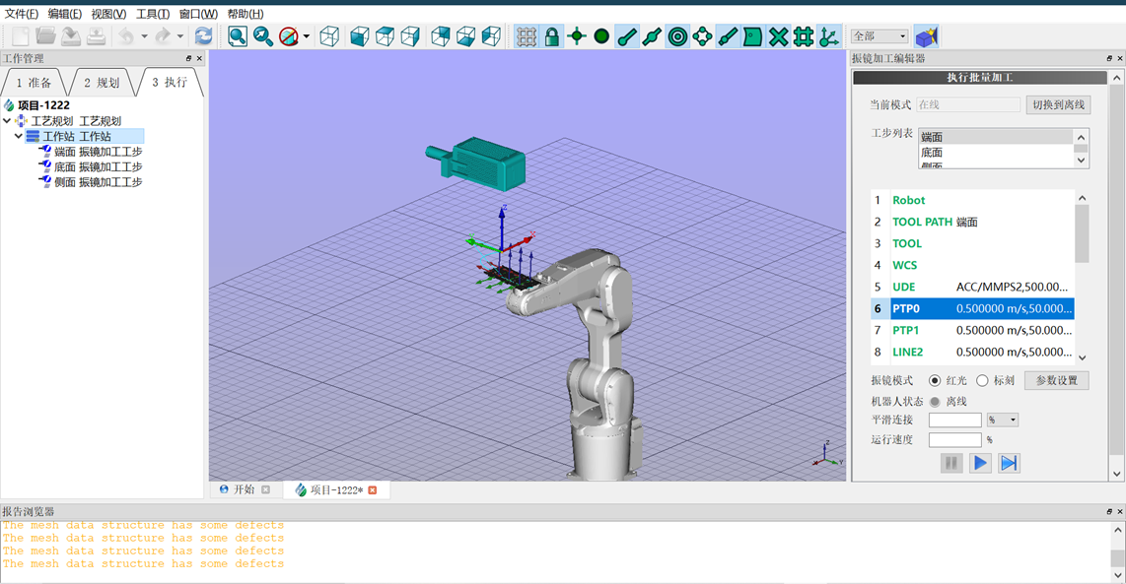Select the concentric circles snap icon
The image size is (1126, 584).
click(x=677, y=36)
